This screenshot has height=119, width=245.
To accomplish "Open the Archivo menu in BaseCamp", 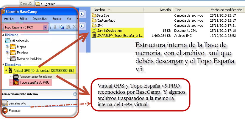I will [x=9, y=19].
